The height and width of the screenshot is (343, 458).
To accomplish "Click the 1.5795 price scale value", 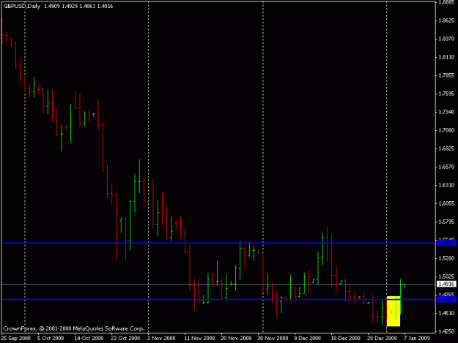I will point(446,222).
